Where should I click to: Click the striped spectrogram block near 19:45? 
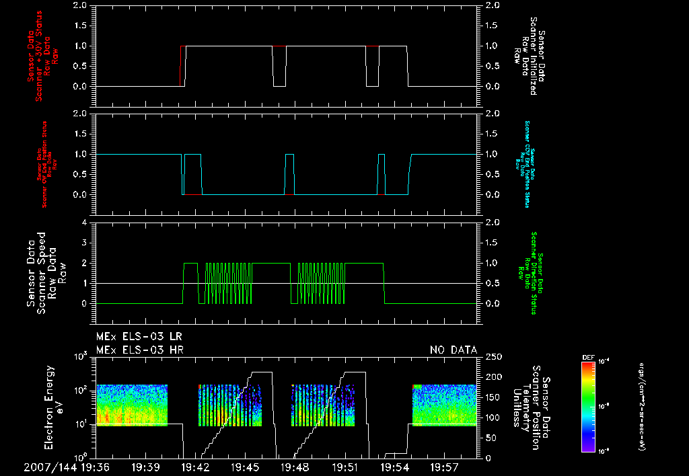click(230, 405)
